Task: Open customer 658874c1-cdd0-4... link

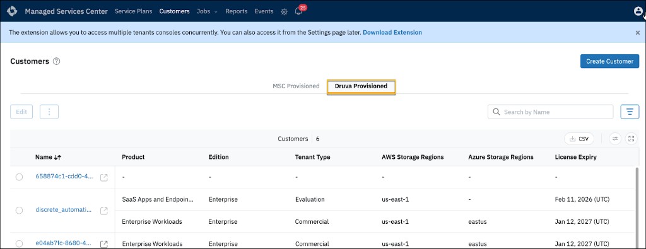Action: coord(64,177)
